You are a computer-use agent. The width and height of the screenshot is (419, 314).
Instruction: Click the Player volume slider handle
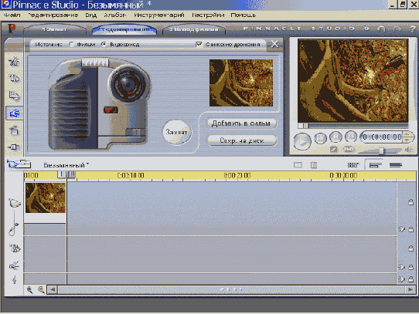382,150
